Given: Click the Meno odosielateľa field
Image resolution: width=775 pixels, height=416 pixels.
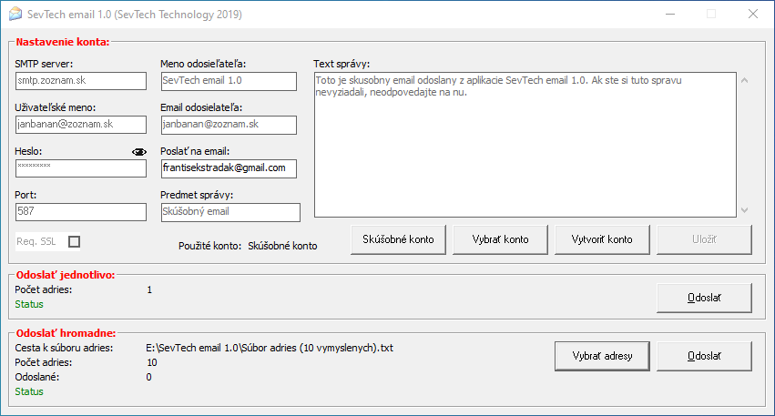Looking at the screenshot, I should click(x=229, y=81).
